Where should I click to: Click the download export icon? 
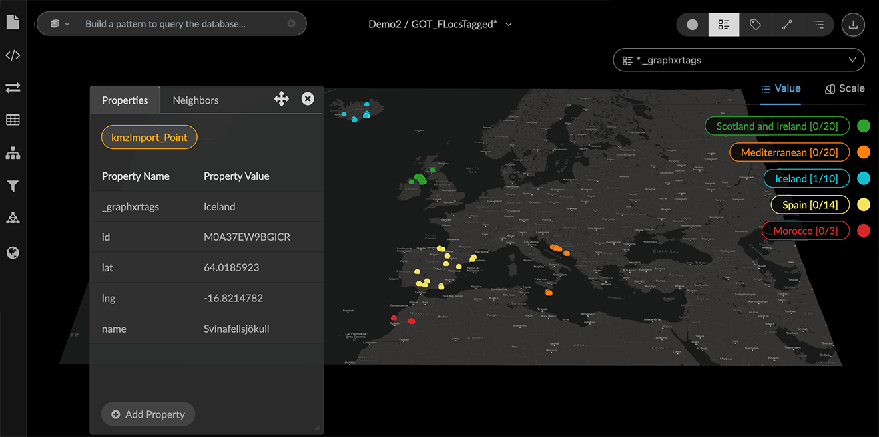853,25
